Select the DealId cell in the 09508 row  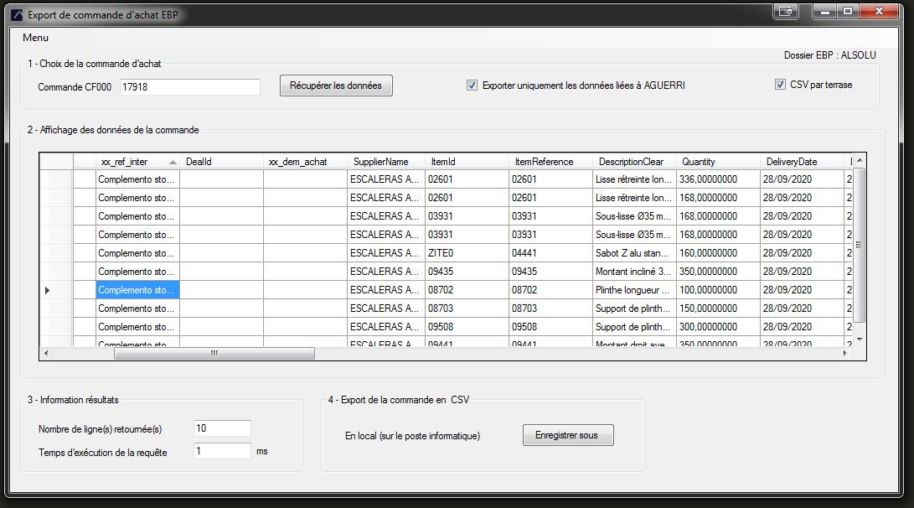pos(221,327)
